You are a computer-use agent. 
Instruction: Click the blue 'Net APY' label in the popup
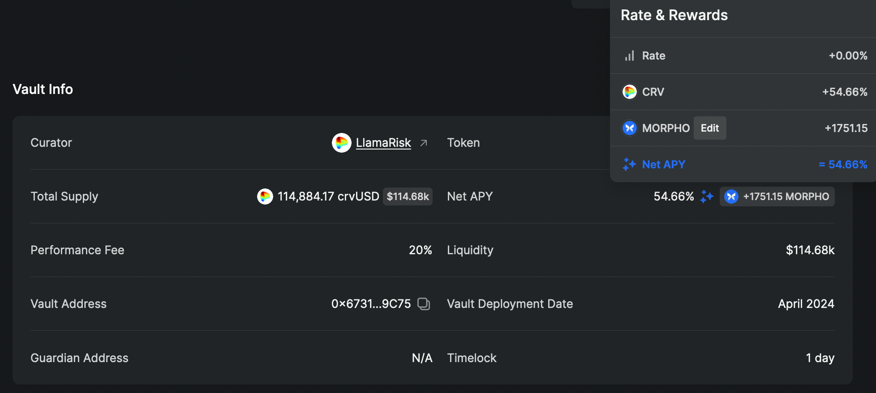664,164
